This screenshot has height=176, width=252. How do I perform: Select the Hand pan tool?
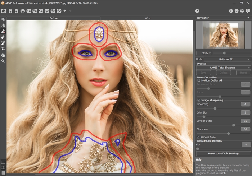tap(3, 55)
